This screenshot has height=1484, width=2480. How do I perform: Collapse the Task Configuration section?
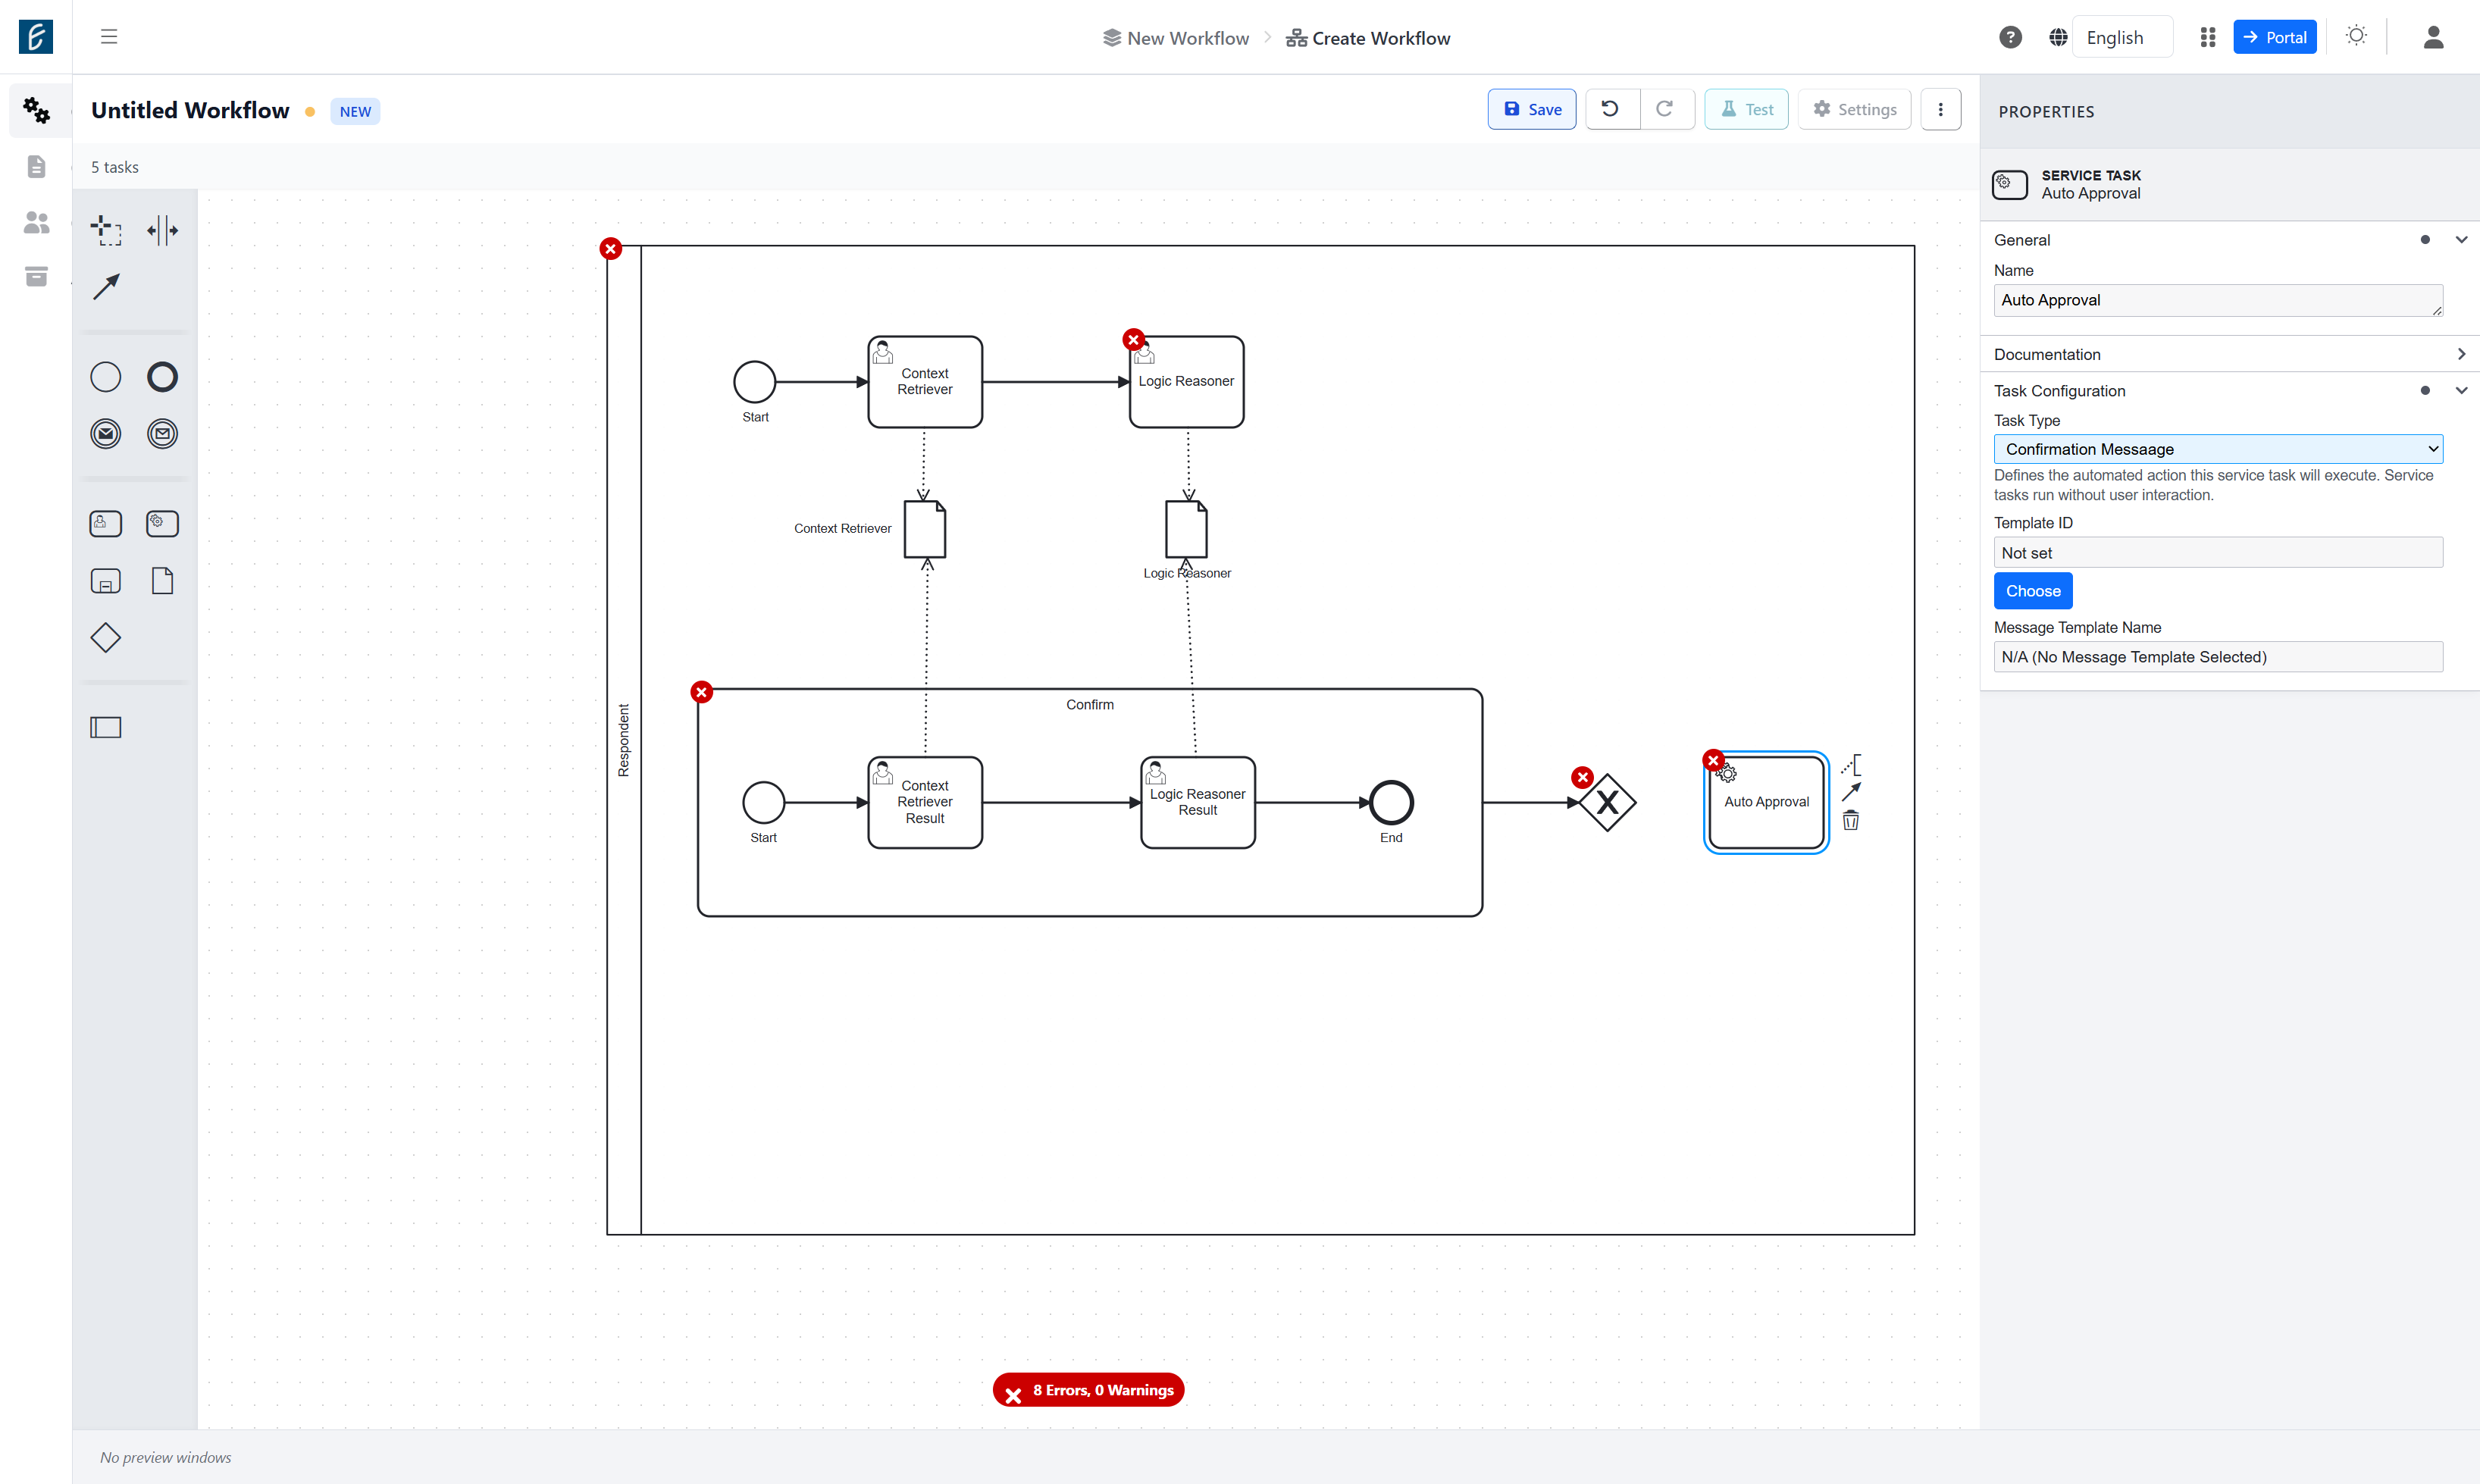point(2461,391)
